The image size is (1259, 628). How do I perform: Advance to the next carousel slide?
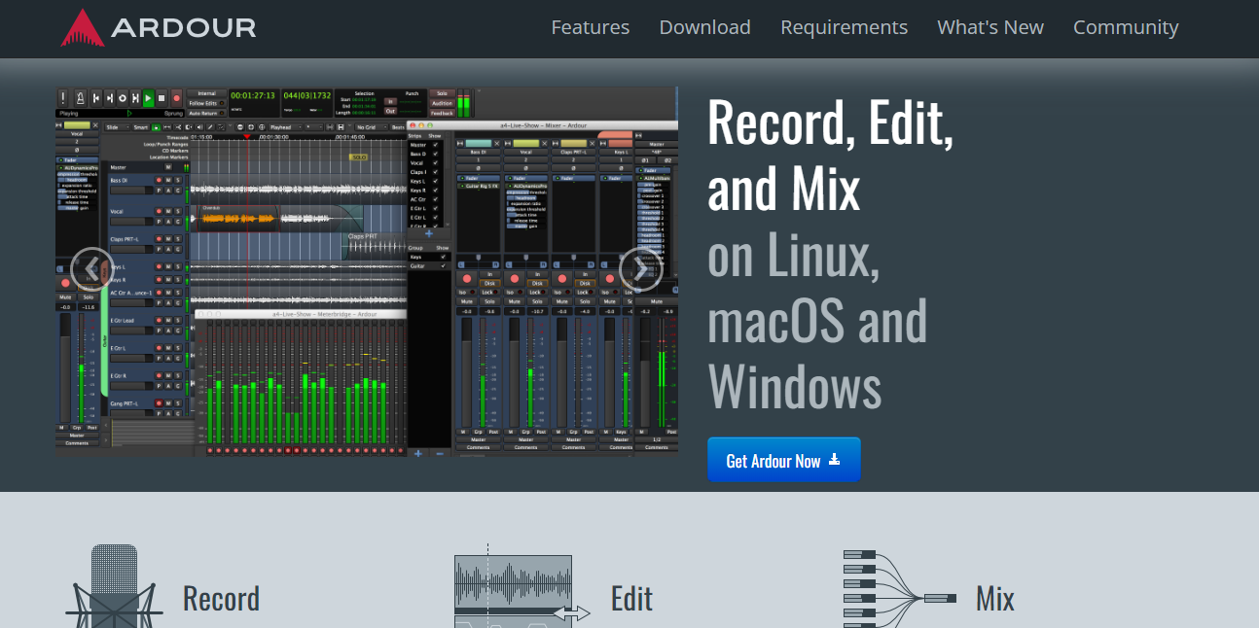coord(641,270)
